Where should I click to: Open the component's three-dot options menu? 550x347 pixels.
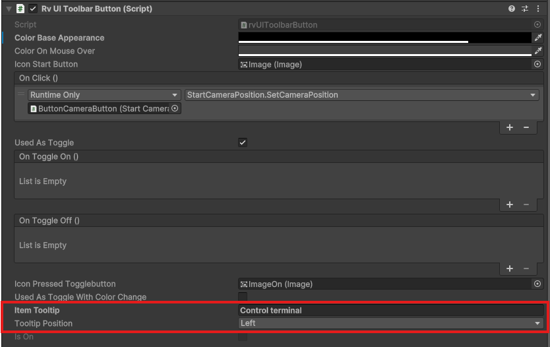click(539, 9)
